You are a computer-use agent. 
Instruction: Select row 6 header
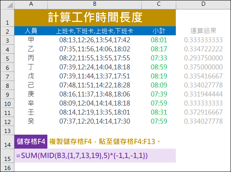(x=7, y=67)
